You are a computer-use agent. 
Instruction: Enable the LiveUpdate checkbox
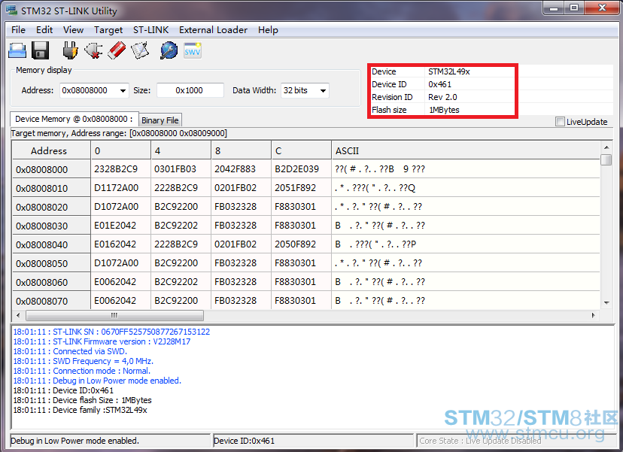tap(560, 122)
